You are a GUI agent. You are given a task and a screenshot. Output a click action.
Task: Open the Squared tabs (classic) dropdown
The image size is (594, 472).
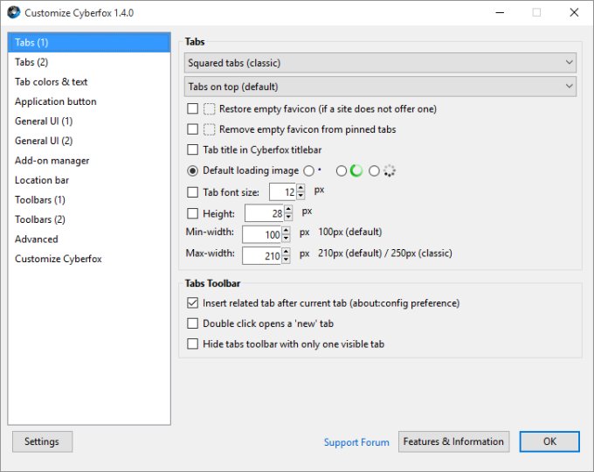pos(381,63)
